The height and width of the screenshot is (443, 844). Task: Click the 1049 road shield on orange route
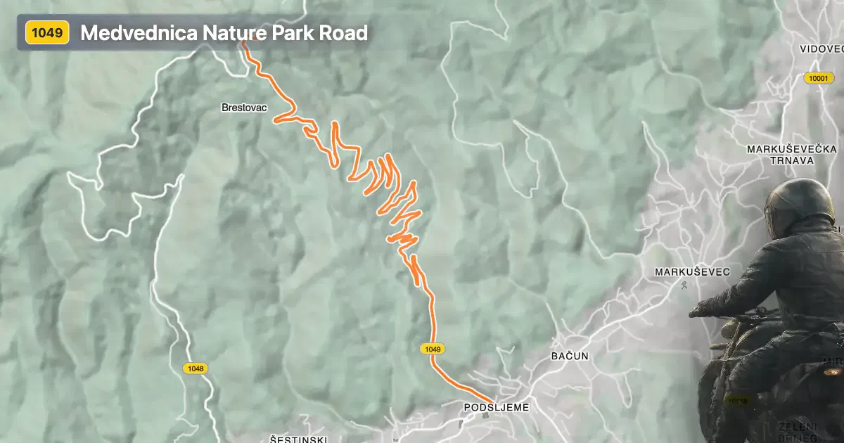433,349
